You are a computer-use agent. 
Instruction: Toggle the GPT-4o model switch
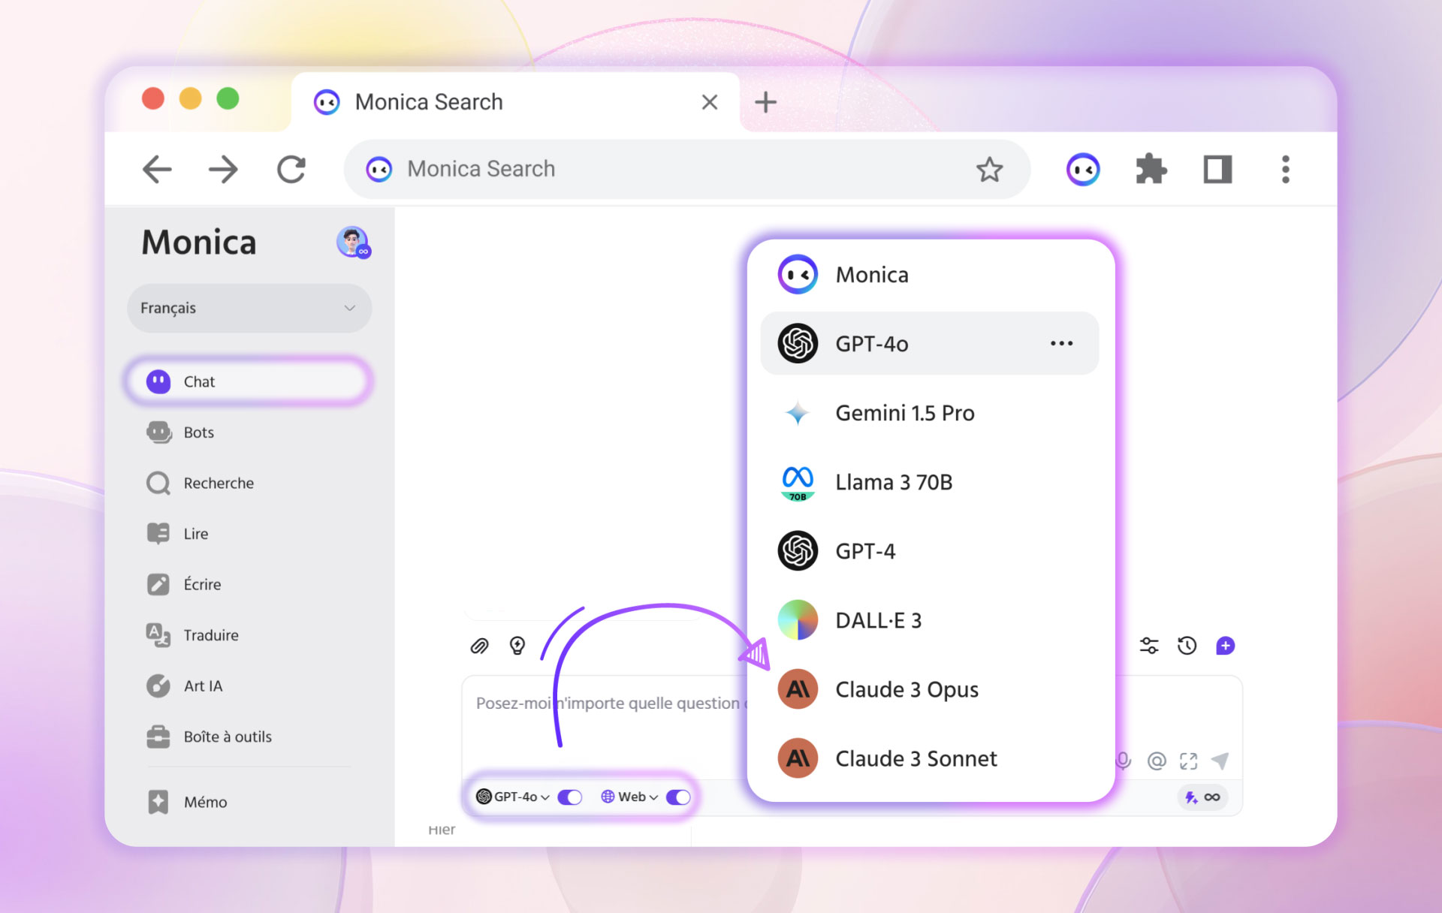click(570, 797)
